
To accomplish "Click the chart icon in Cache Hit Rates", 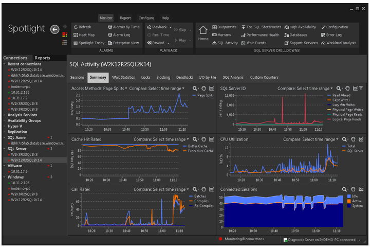I will click(212, 139).
